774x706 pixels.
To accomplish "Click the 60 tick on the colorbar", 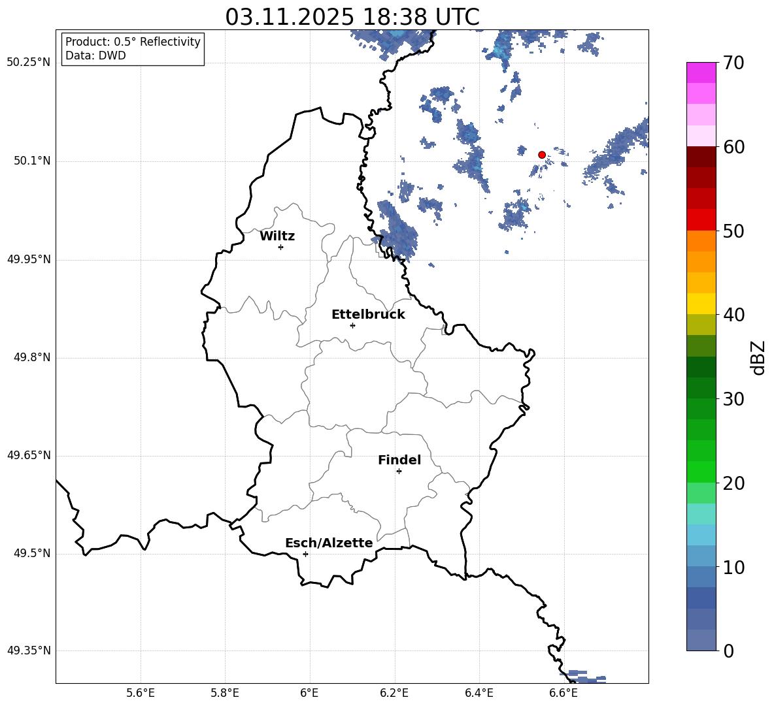I will 733,146.
